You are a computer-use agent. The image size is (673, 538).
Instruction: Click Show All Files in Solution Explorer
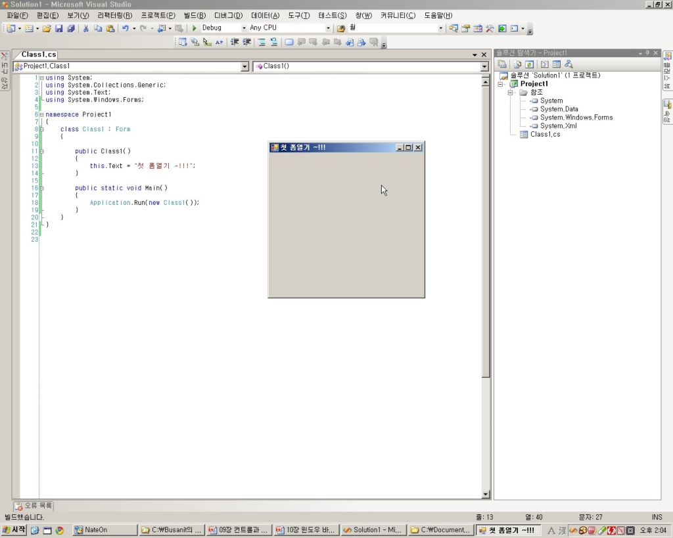click(517, 64)
